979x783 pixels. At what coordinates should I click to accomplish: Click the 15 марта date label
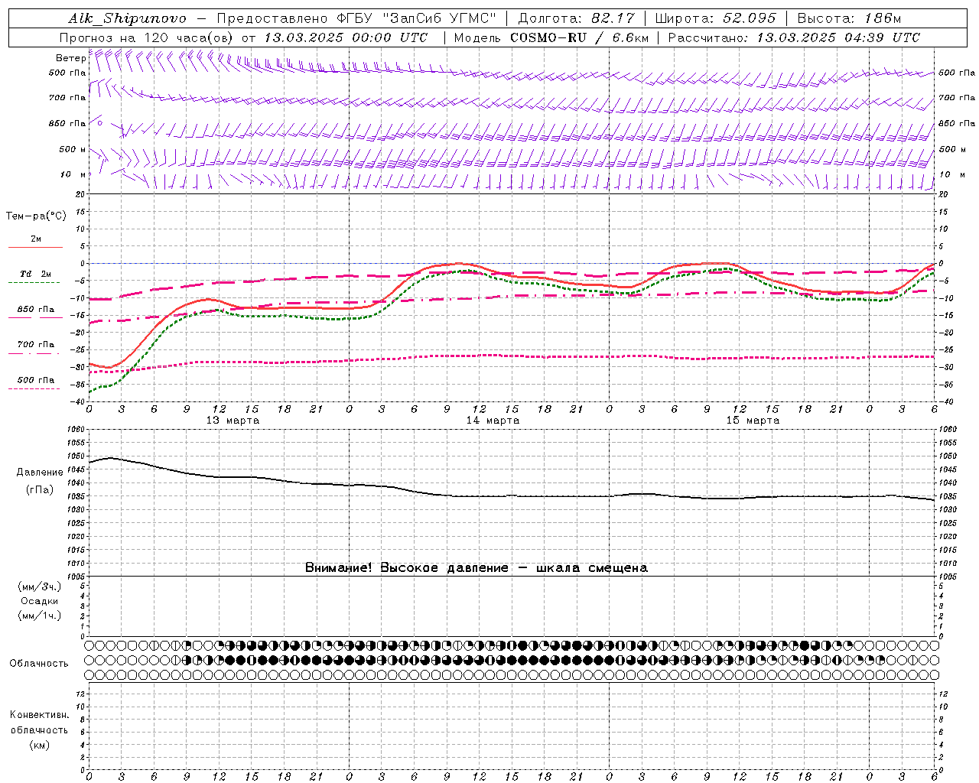pos(753,421)
